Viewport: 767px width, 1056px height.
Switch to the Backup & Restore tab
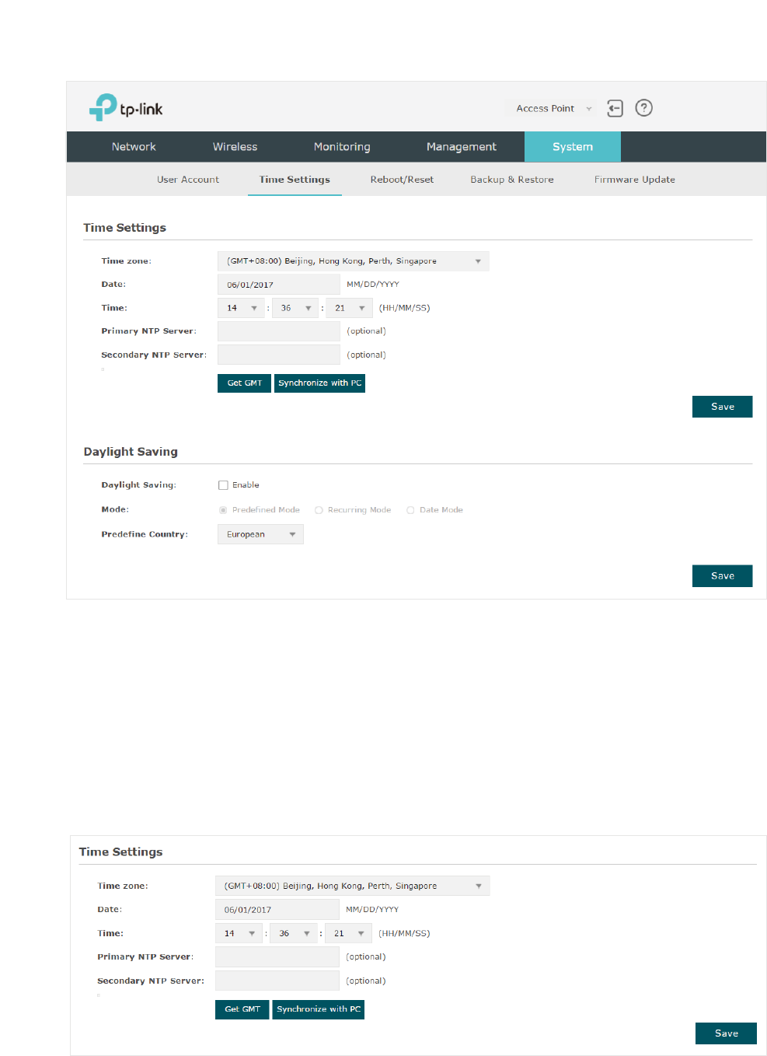click(512, 180)
